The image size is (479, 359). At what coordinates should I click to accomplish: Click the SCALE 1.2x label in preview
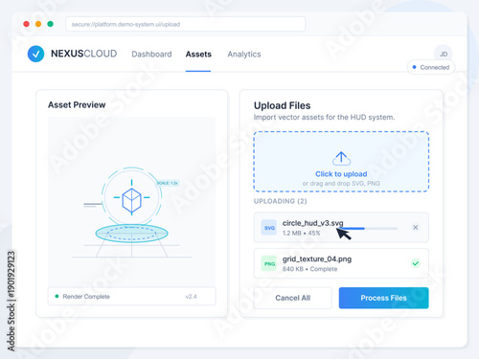tap(167, 183)
